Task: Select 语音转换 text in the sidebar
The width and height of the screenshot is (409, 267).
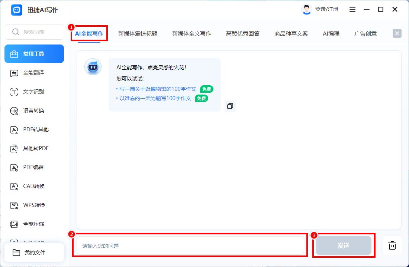Action: pyautogui.click(x=33, y=111)
